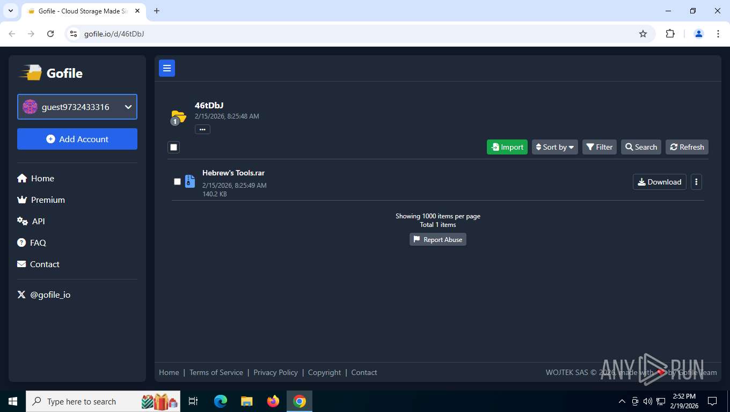
Task: Open the Windows Start menu
Action: [13, 401]
